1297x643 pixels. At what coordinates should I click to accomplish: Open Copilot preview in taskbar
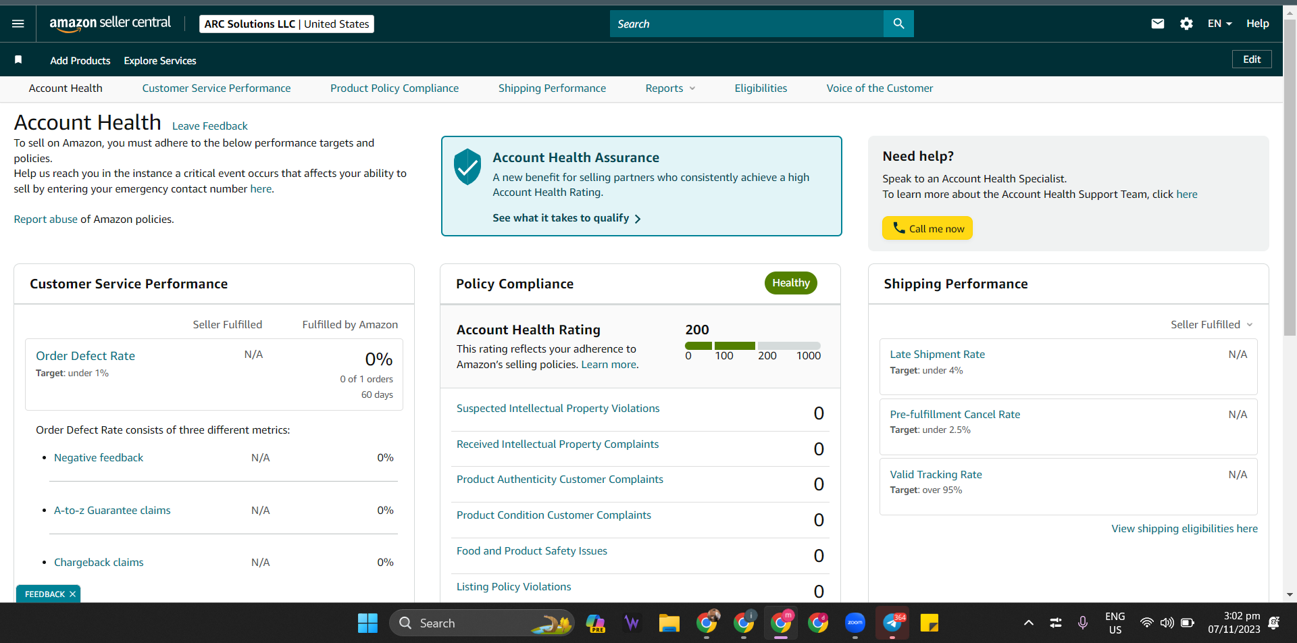tap(596, 623)
